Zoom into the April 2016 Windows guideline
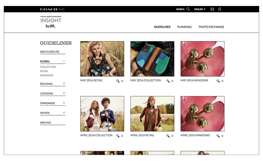 [218, 136]
